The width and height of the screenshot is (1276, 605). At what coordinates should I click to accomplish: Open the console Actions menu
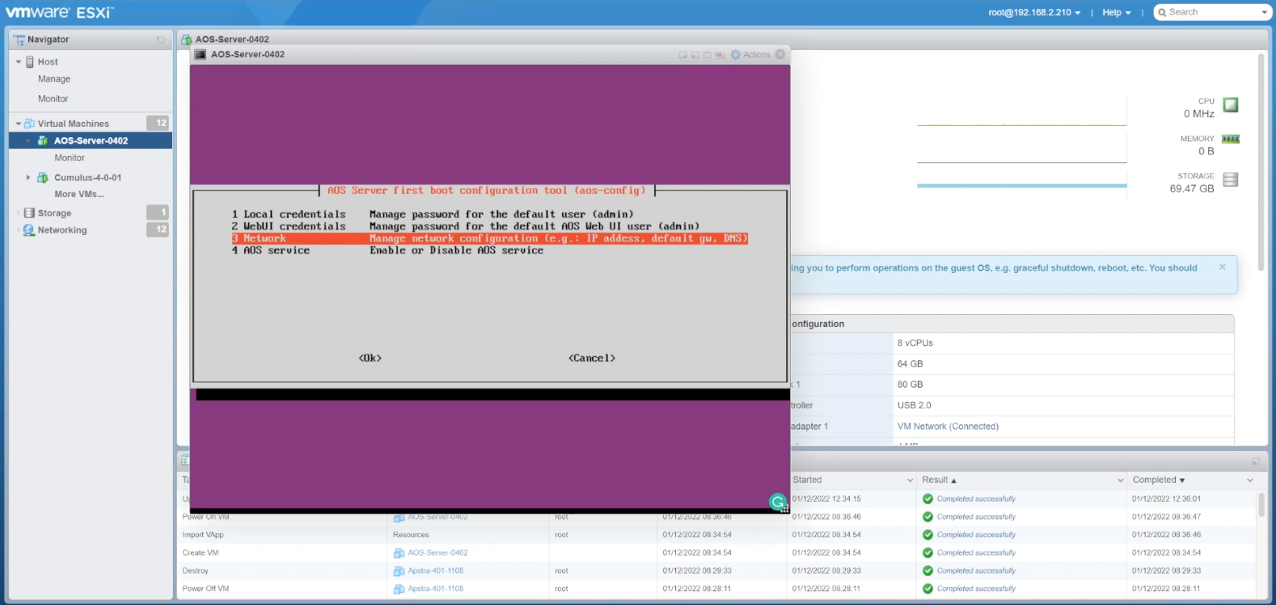[x=750, y=55]
